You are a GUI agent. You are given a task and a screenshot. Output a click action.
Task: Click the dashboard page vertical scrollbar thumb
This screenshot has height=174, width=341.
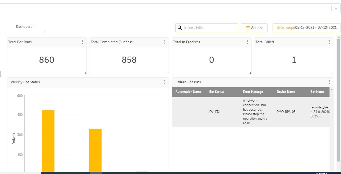point(339,100)
